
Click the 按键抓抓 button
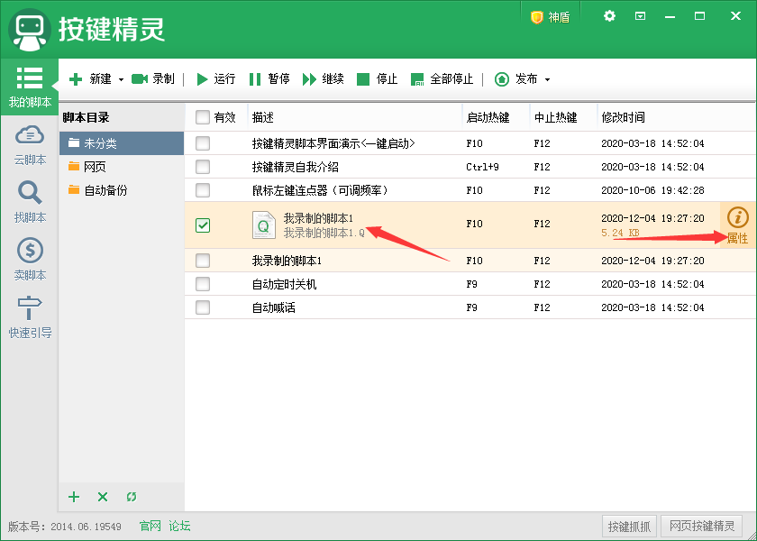tap(629, 527)
